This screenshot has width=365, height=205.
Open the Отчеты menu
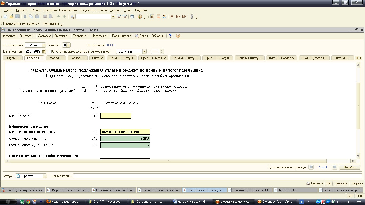[102, 10]
